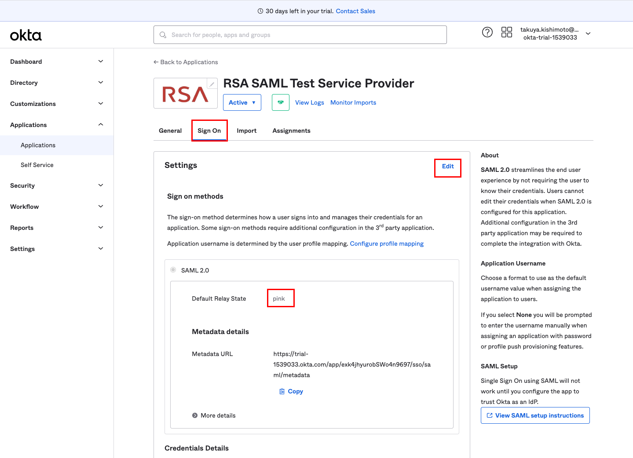Screen dimensions: 633x458
Task: Click the help question mark icon
Action: point(487,32)
